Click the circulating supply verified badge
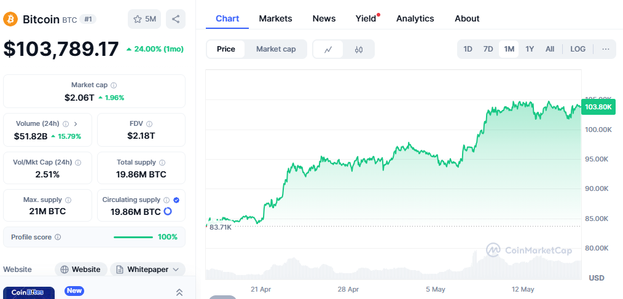This screenshot has height=299, width=623. 176,200
